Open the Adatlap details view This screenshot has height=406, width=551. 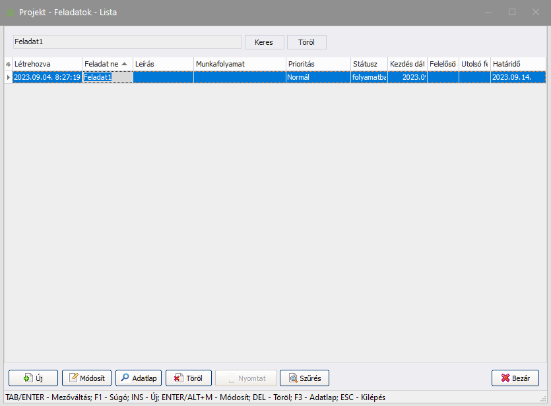pyautogui.click(x=138, y=378)
